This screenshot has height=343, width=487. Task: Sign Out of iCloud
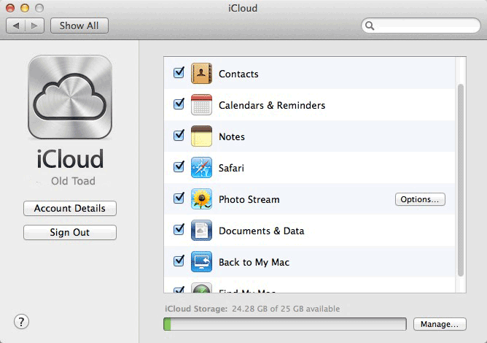70,233
